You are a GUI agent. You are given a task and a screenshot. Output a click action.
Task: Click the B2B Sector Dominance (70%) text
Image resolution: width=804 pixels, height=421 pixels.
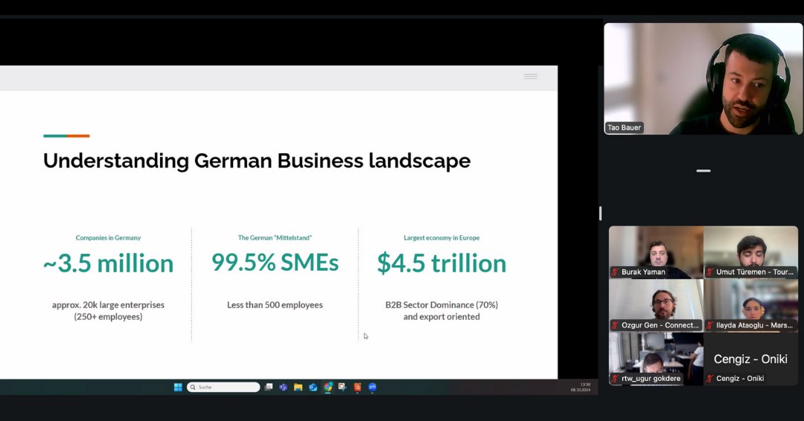tap(441, 305)
